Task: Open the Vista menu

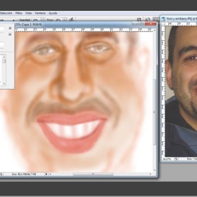Action: coord(29,13)
